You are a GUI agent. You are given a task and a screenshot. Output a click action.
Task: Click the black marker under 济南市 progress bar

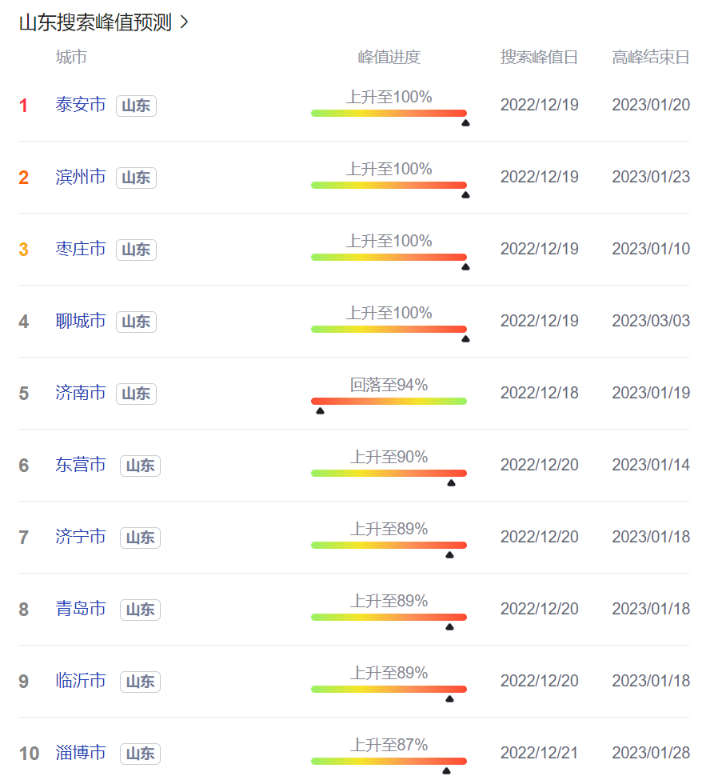(x=320, y=410)
